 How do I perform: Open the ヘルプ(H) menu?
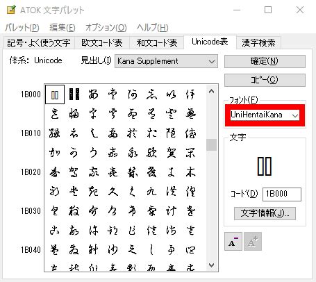[x=153, y=28]
